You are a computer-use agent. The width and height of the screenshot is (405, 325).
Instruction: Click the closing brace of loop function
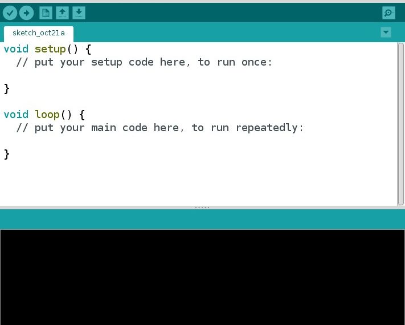(7, 154)
